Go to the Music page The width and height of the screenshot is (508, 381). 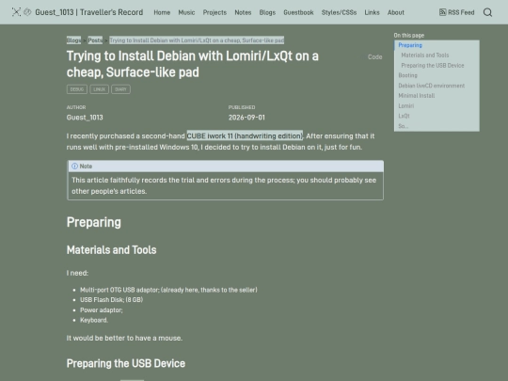click(186, 12)
